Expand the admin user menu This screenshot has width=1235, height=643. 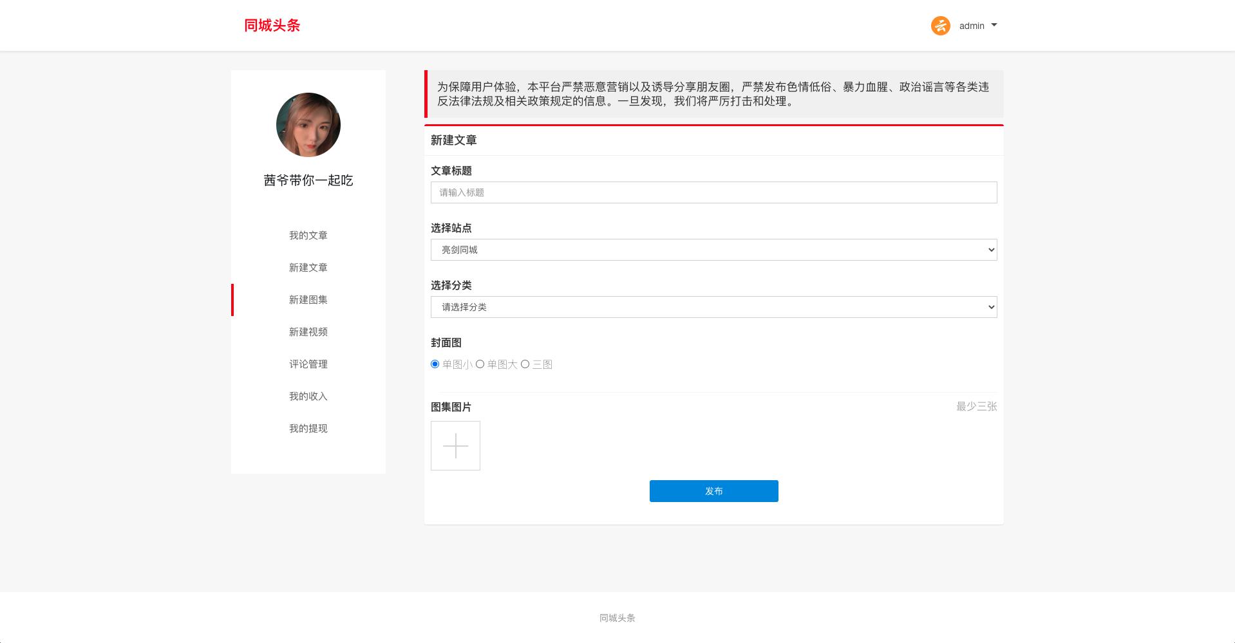[x=978, y=26]
